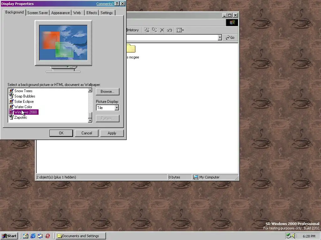Viewport: 321px width, 240px height.
Task: Click the Undo icon in Explorer toolbar
Action: pos(169,30)
